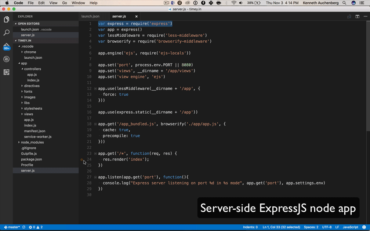Collapse the TIMEY.IN project section
The width and height of the screenshot is (370, 231).
(x=15, y=41)
